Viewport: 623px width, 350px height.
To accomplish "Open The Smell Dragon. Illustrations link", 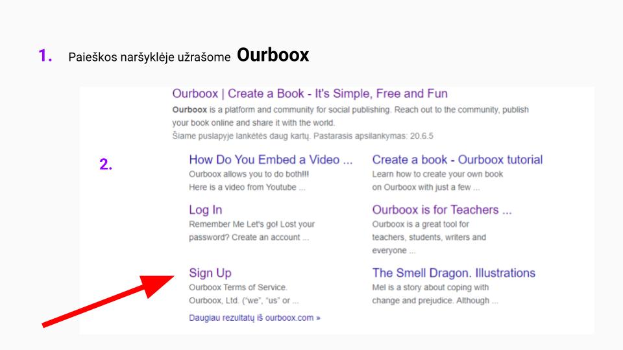I will pos(454,273).
